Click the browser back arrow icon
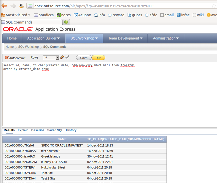The width and height of the screenshot is (217, 183). coord(4,5)
